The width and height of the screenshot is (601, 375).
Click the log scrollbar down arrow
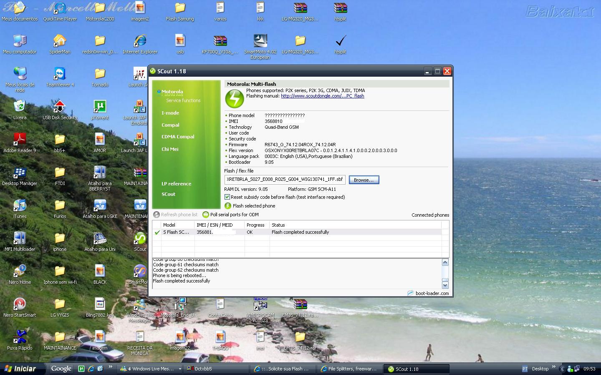445,285
